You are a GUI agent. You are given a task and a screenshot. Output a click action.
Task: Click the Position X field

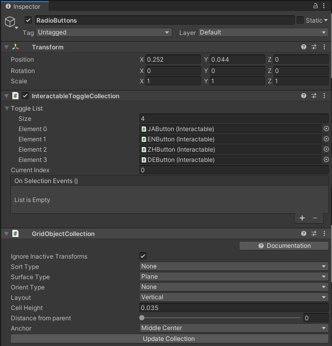click(173, 59)
